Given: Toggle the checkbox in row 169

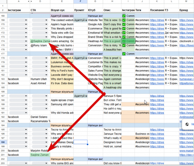Looking at the screenshot, I should (124, 20).
